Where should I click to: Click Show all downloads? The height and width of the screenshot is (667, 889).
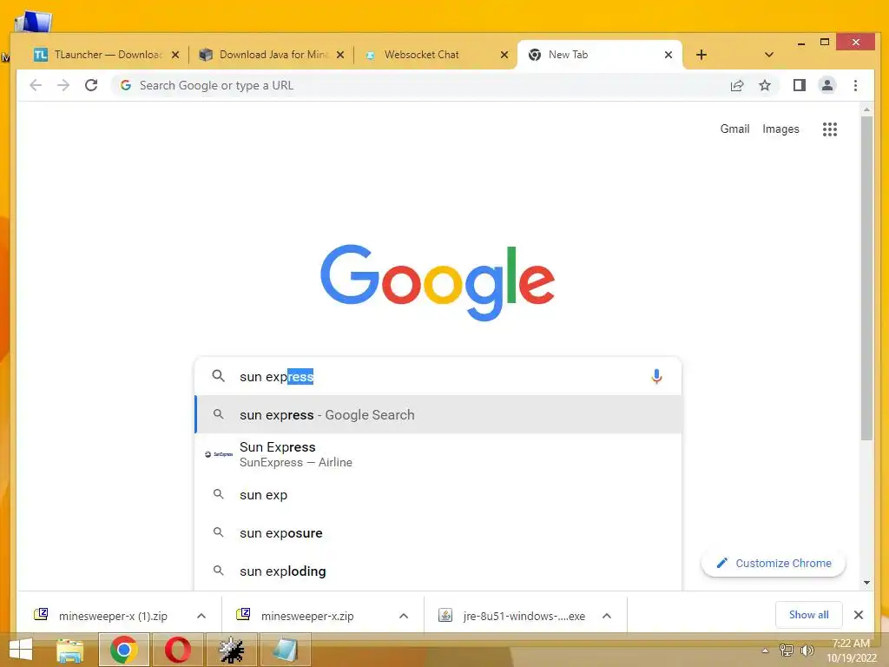pyautogui.click(x=808, y=615)
